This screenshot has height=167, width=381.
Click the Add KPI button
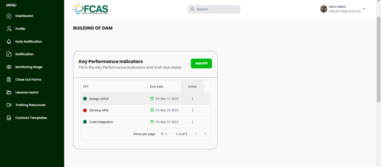[201, 63]
